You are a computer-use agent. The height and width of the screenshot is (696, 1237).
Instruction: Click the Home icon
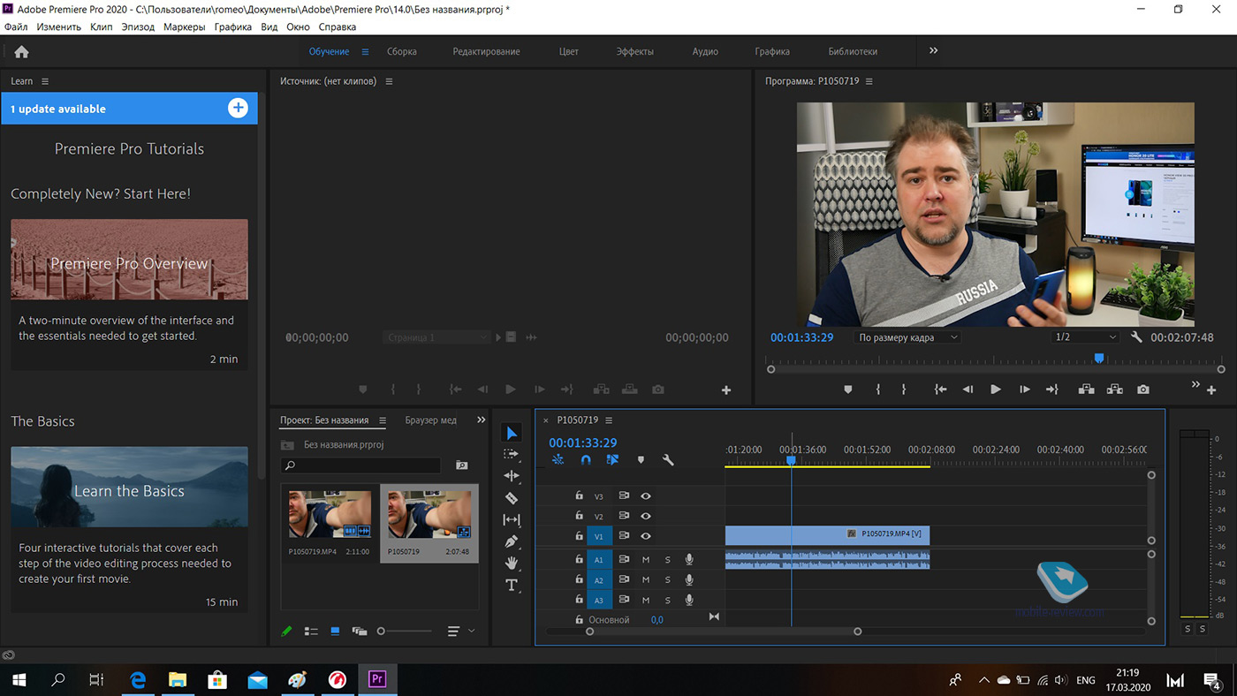click(x=22, y=52)
